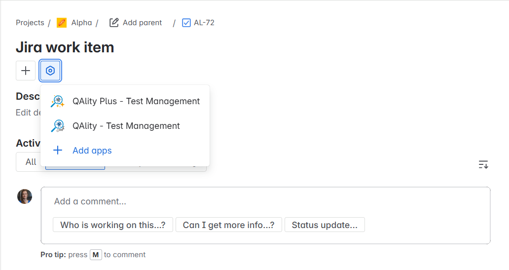Insert 'Who is working on this...?' suggestion
Viewport: 509px width, 270px height.
113,225
